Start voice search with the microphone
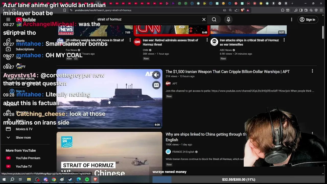Image resolution: width=327 pixels, height=184 pixels. coord(228,19)
